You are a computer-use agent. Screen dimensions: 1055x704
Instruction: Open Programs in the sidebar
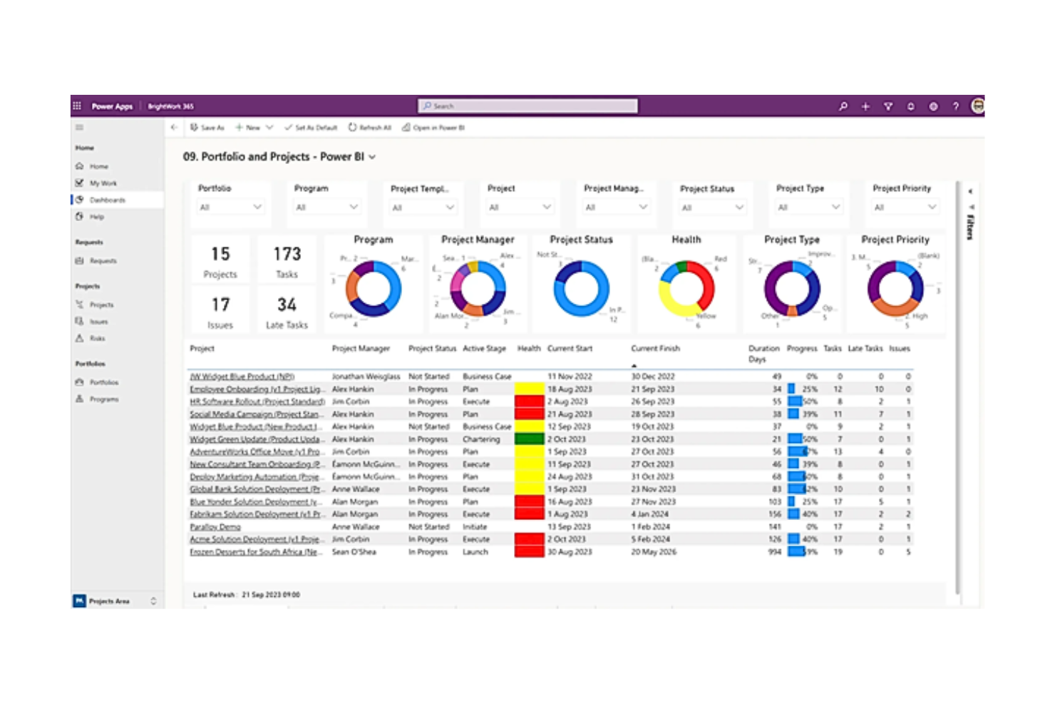[104, 399]
